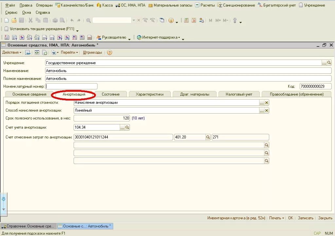Screen dimensions: 335x236
Task: Open the Сервис menu
Action: pos(11,12)
